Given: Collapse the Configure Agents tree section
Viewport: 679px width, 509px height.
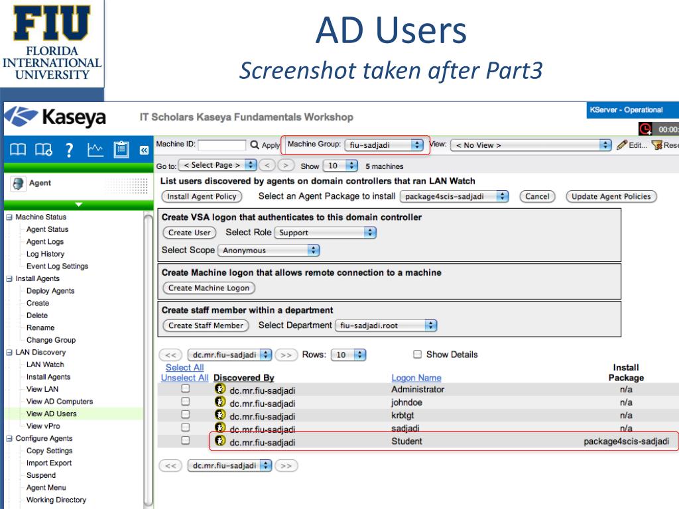Looking at the screenshot, I should (x=9, y=439).
